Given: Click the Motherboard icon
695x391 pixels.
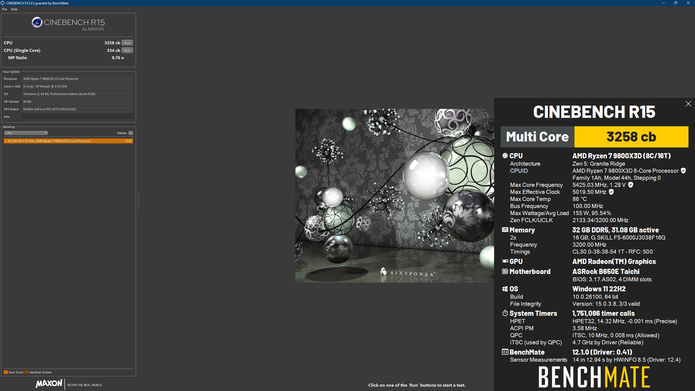Looking at the screenshot, I should pyautogui.click(x=505, y=271).
